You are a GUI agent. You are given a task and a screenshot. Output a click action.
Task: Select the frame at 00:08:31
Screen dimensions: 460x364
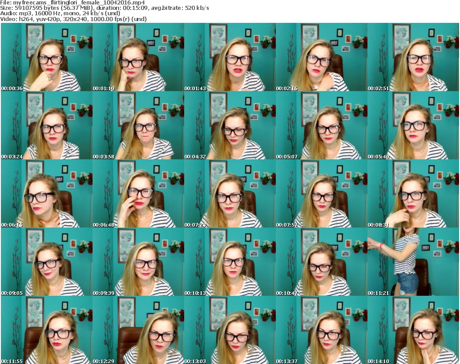pyautogui.click(x=413, y=193)
